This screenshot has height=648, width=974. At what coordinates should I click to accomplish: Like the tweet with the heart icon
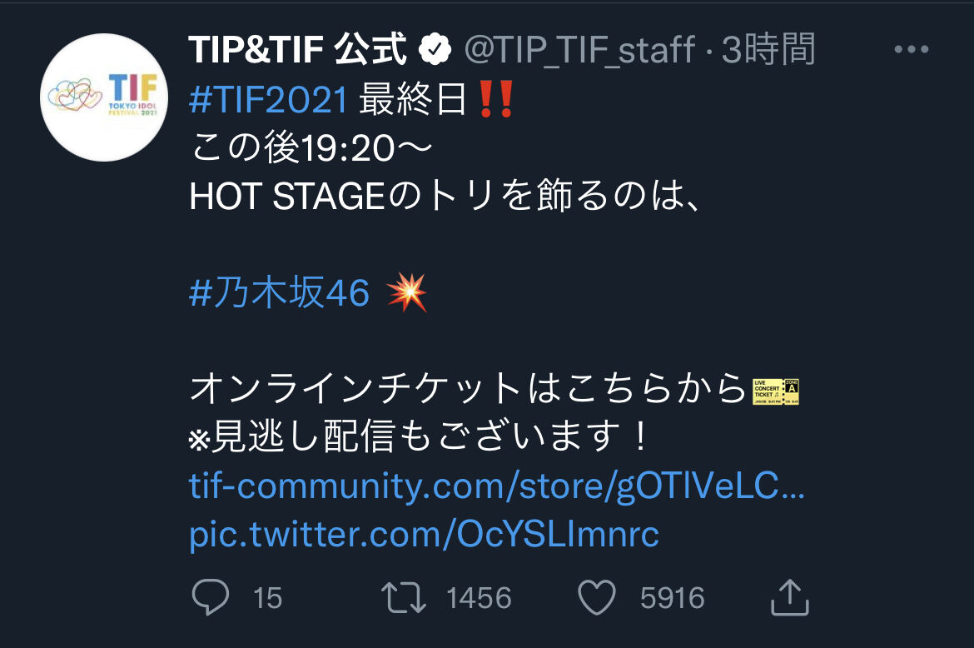597,598
